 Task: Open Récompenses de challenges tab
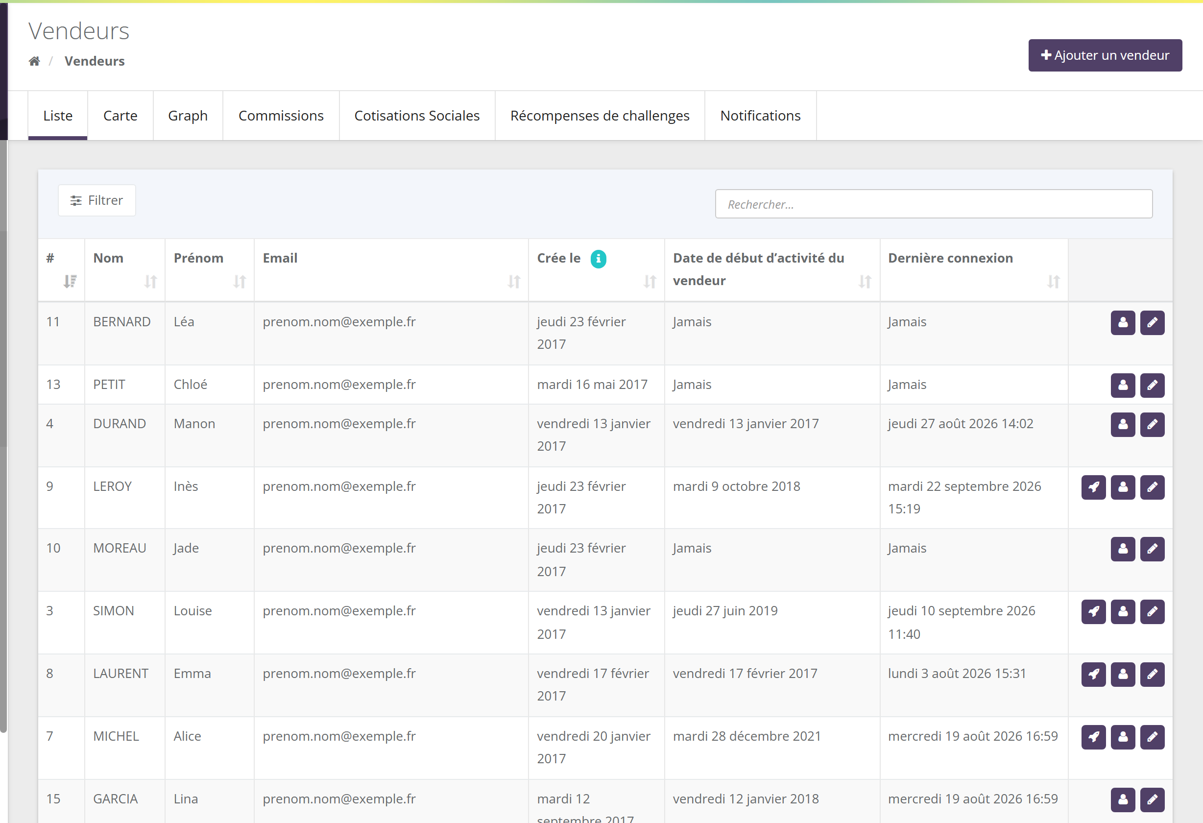click(600, 116)
